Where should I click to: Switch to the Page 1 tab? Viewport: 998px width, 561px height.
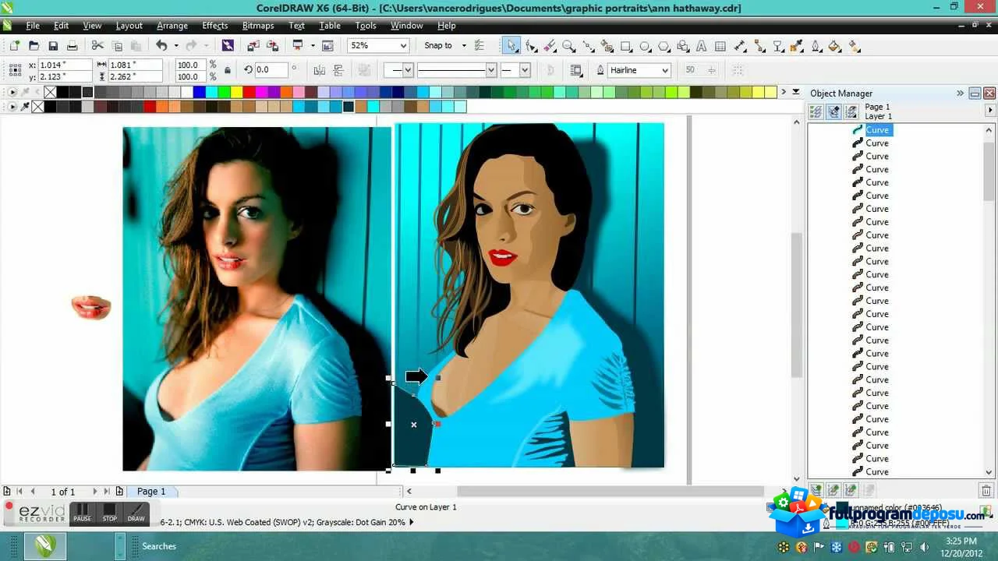point(151,492)
